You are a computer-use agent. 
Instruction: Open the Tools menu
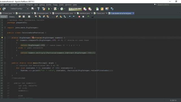61,5
